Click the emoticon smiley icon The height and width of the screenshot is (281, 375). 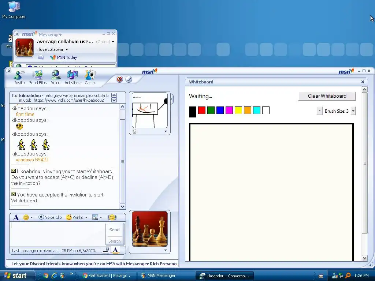[26, 217]
